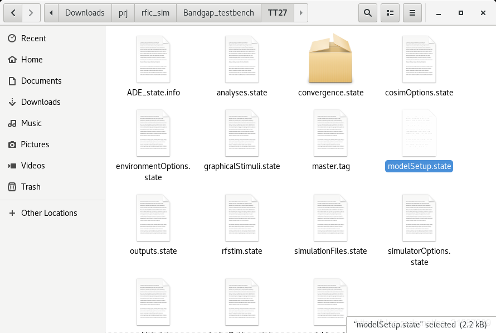Viewport: 496px width, 333px height.
Task: Click the rfstim.state file name
Action: pyautogui.click(x=242, y=252)
